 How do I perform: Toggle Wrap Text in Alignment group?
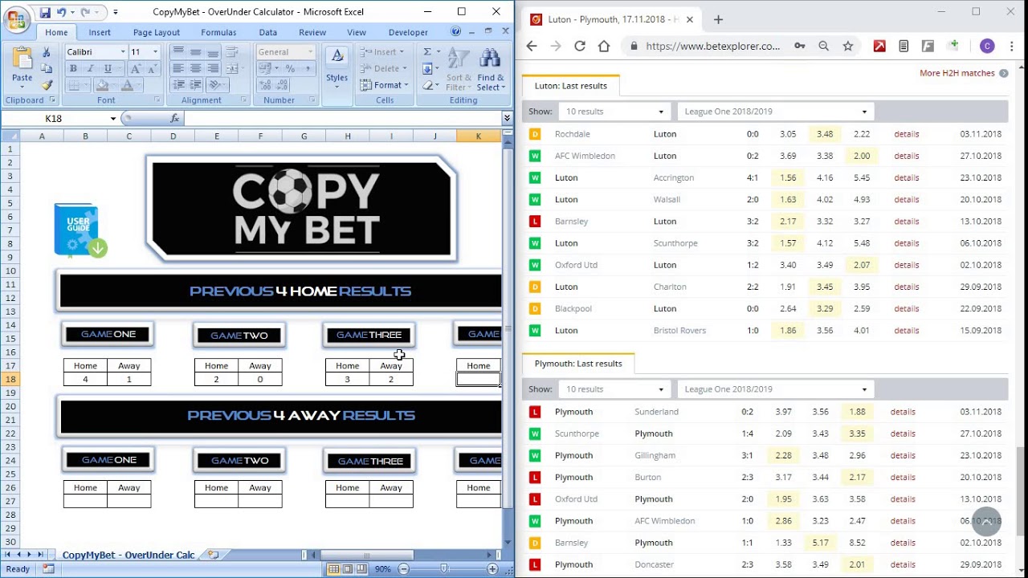(234, 52)
